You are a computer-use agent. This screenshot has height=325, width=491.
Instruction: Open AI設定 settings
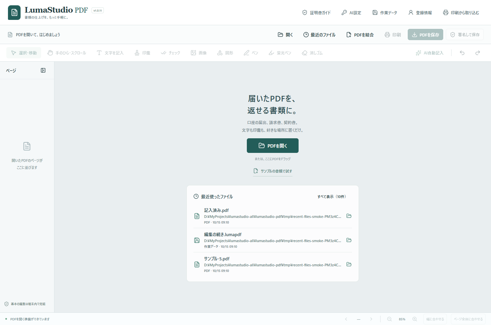coord(351,13)
